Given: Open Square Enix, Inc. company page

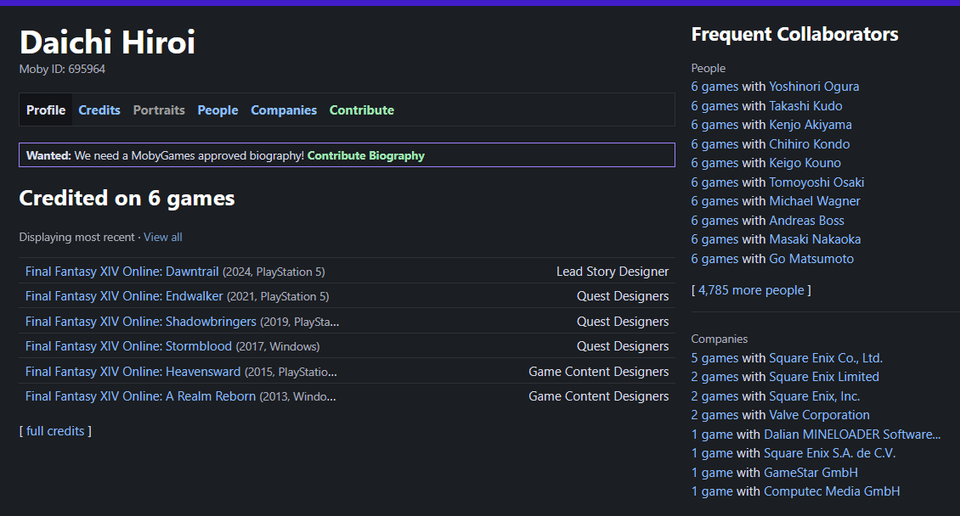Looking at the screenshot, I should (x=814, y=396).
